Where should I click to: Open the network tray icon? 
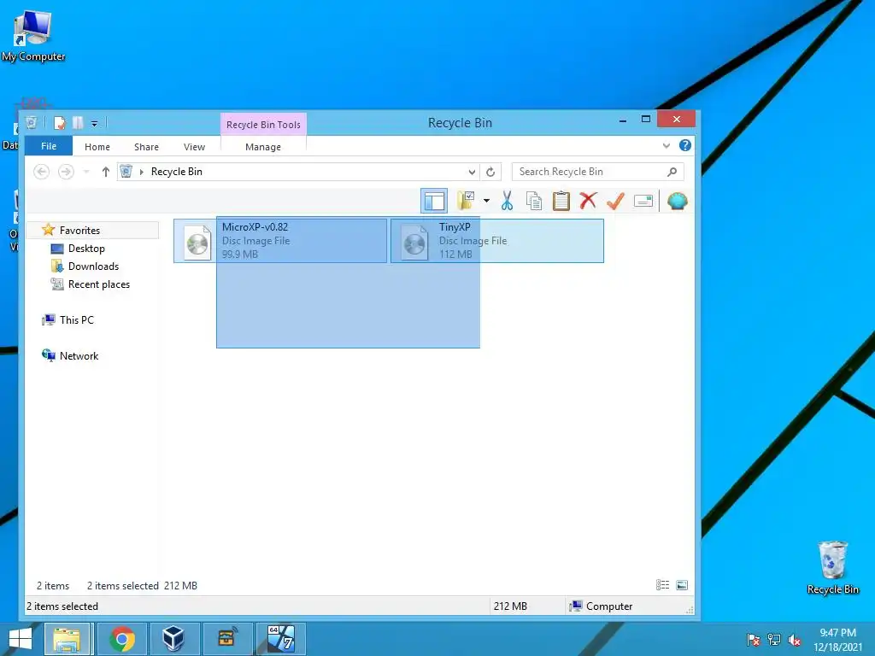click(774, 639)
